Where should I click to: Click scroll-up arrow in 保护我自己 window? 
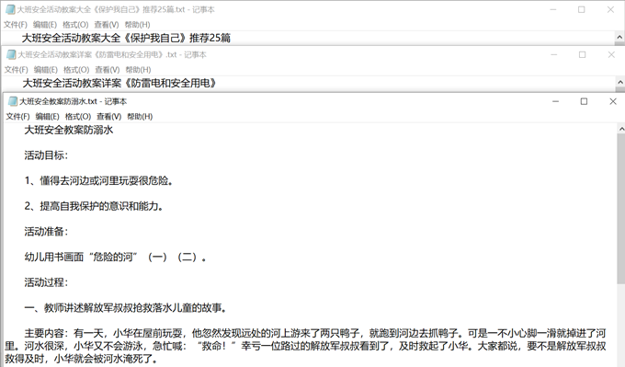click(619, 37)
